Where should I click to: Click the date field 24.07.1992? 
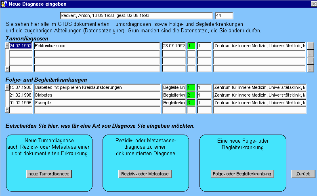tap(21, 46)
